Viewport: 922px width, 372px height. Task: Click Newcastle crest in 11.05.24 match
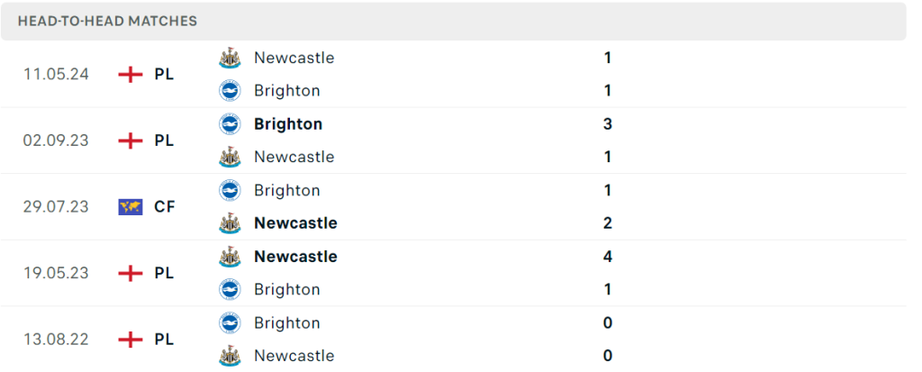tap(230, 58)
